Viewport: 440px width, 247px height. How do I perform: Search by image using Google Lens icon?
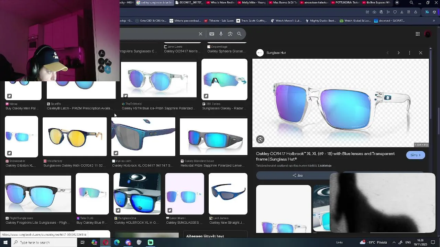pos(230,34)
